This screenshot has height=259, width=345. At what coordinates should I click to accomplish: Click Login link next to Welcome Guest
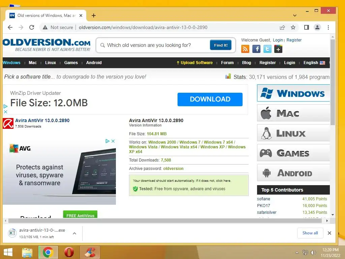278,40
